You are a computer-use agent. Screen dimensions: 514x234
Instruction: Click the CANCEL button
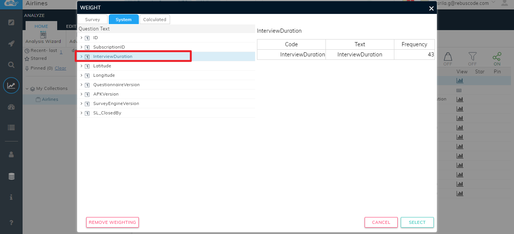(381, 222)
